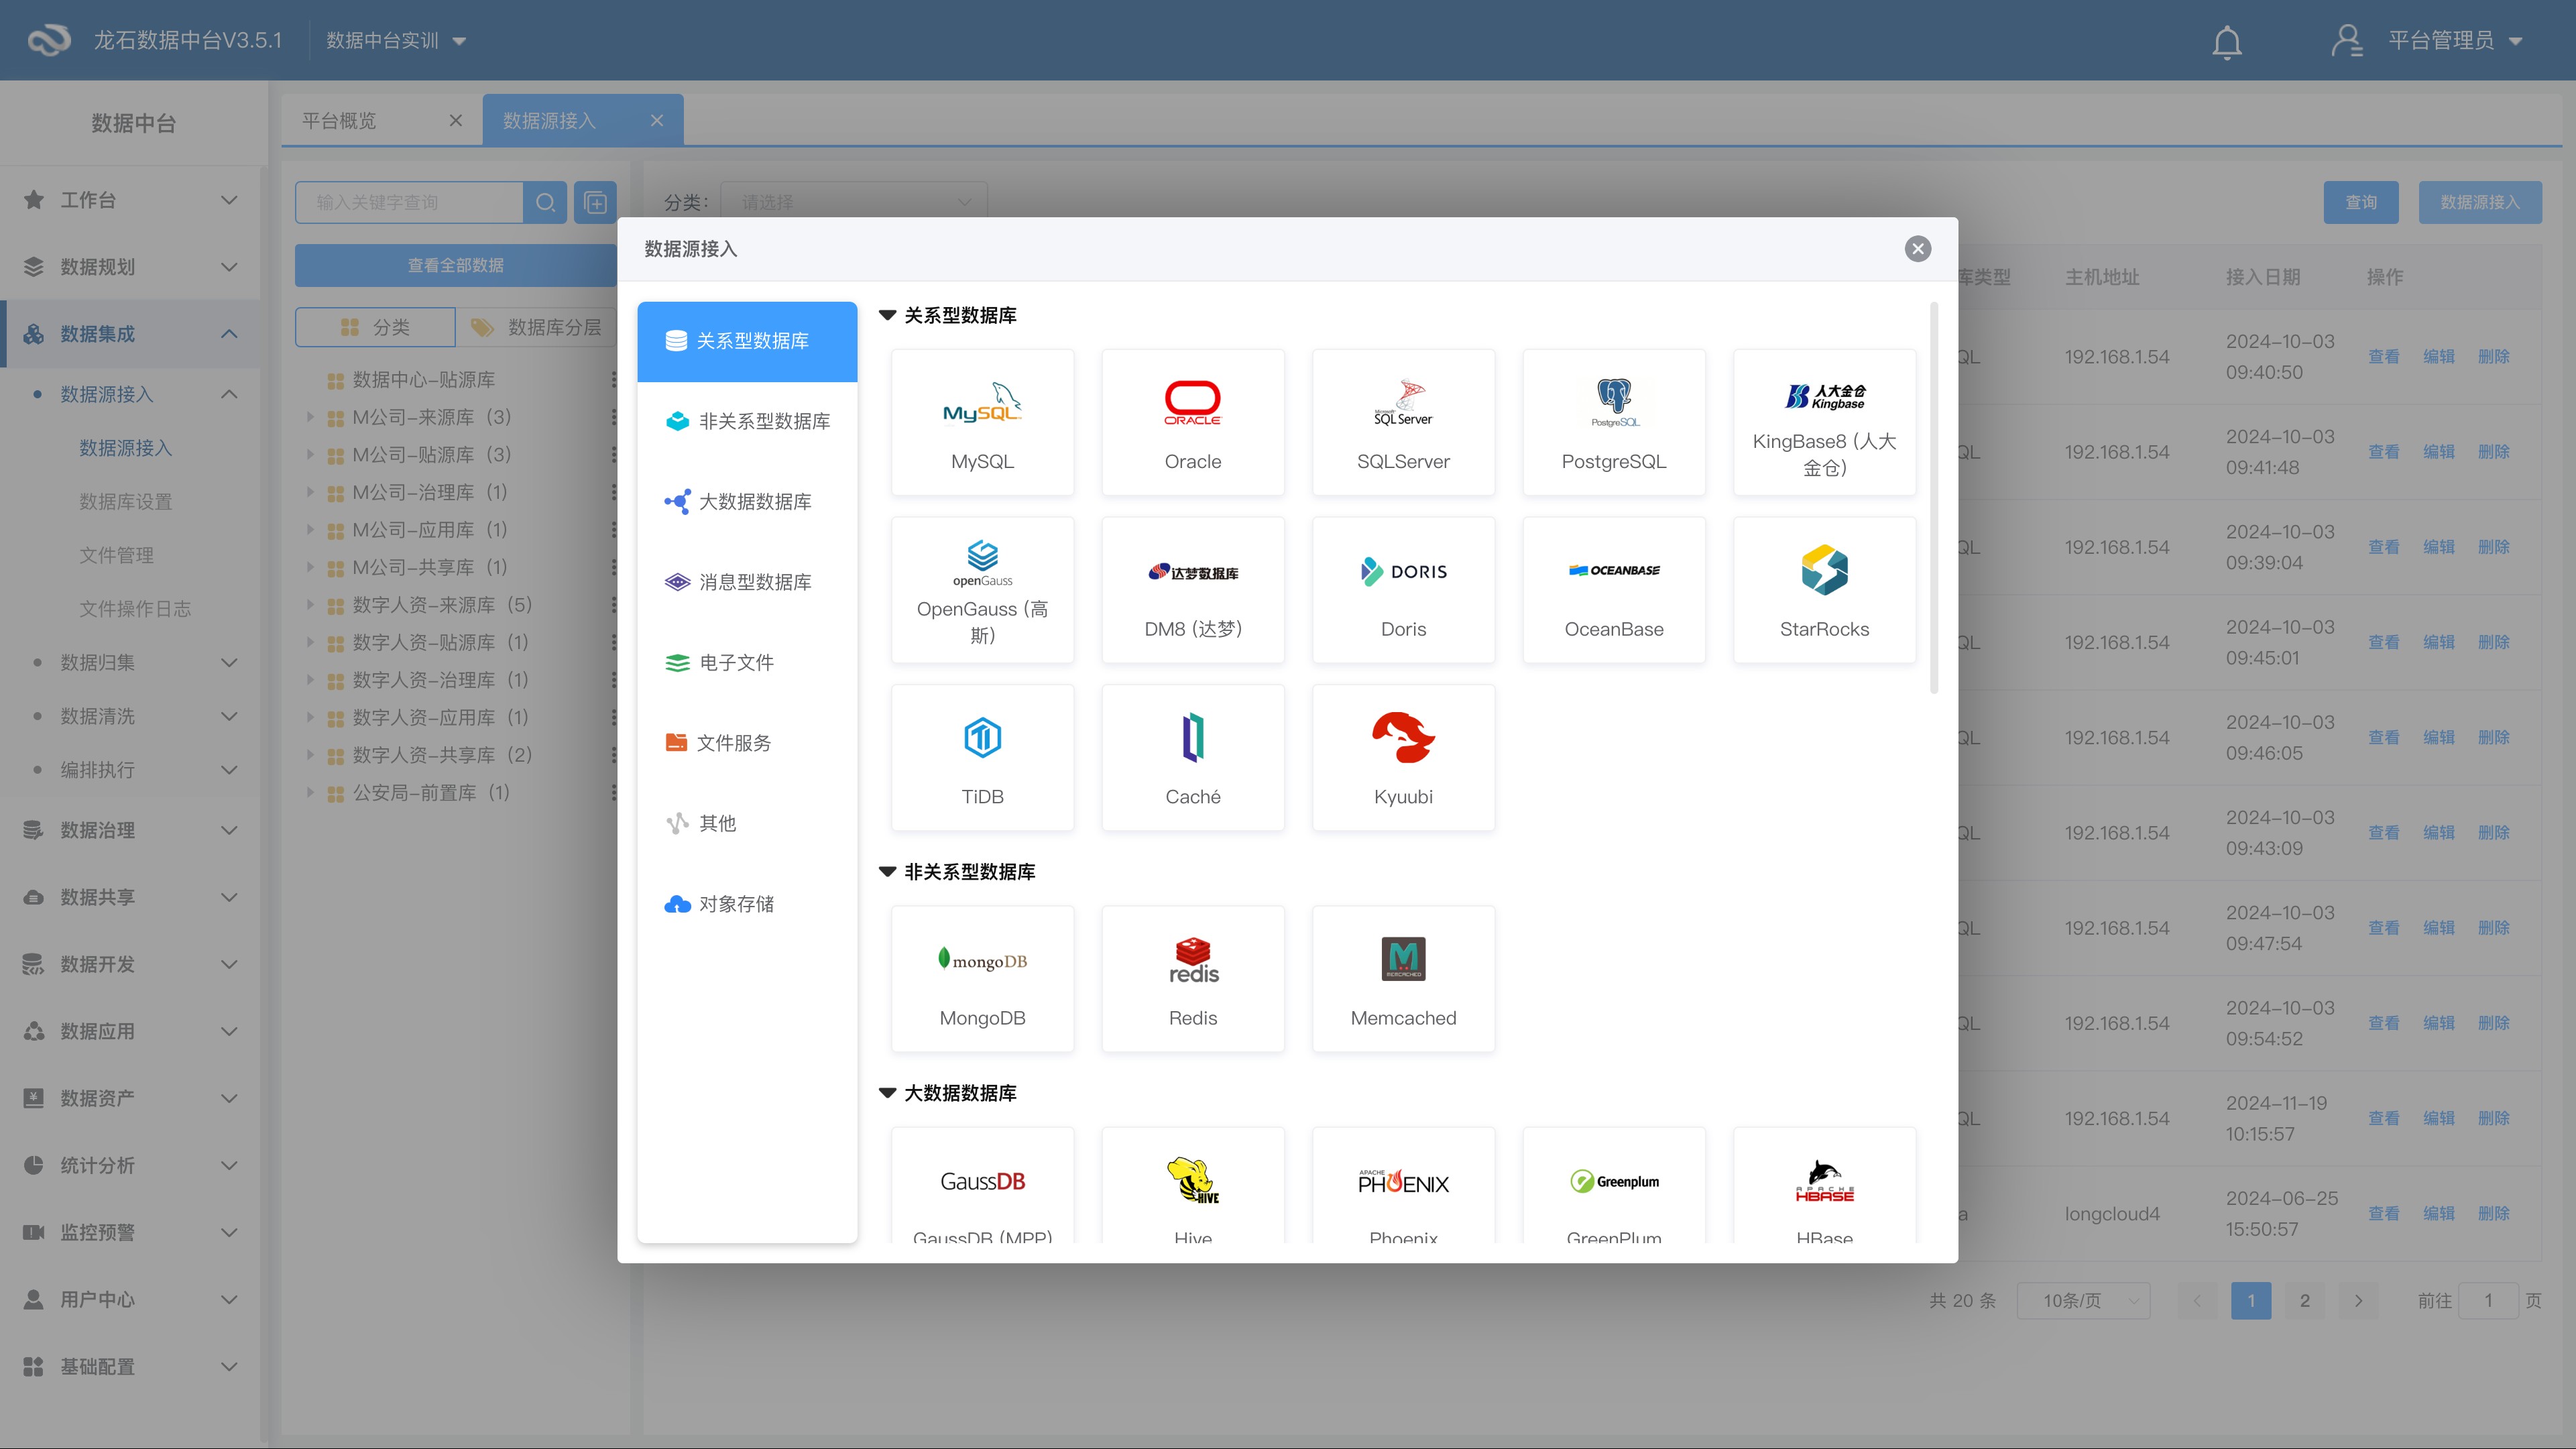2576x1449 pixels.
Task: Select the MongoDB data source card
Action: (982, 979)
